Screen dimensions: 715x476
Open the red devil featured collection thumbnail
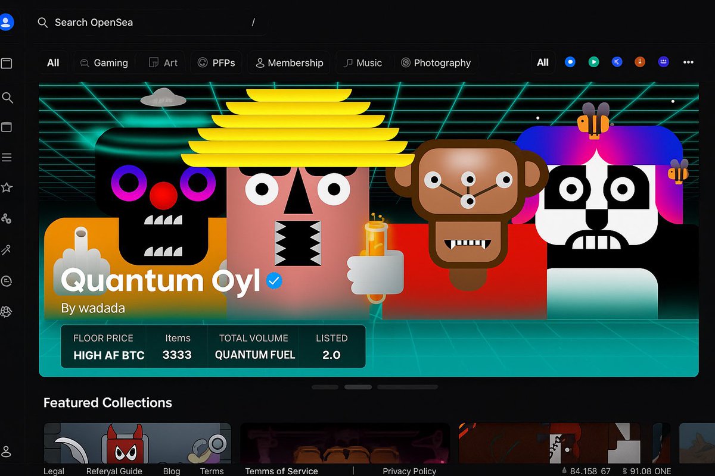click(x=137, y=443)
